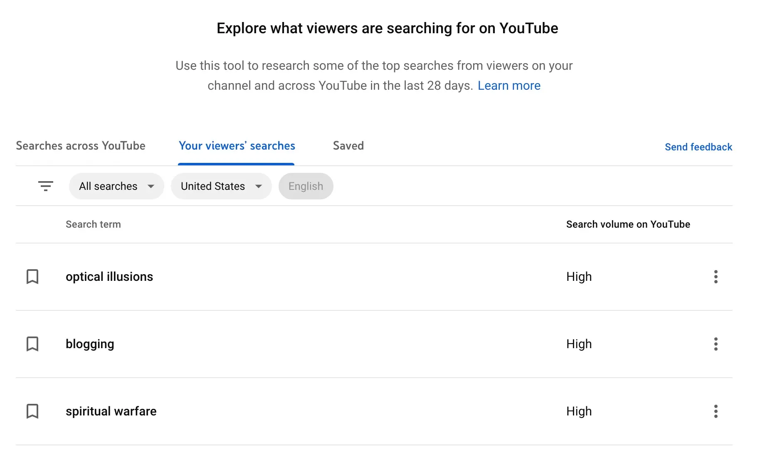
Task: Click the English language chip
Action: click(306, 186)
